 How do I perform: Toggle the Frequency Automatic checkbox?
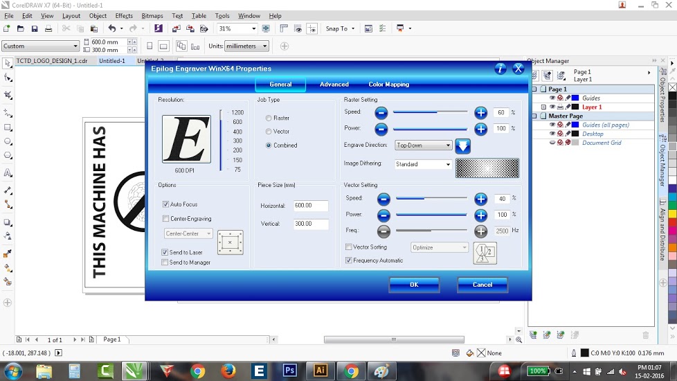tap(348, 260)
